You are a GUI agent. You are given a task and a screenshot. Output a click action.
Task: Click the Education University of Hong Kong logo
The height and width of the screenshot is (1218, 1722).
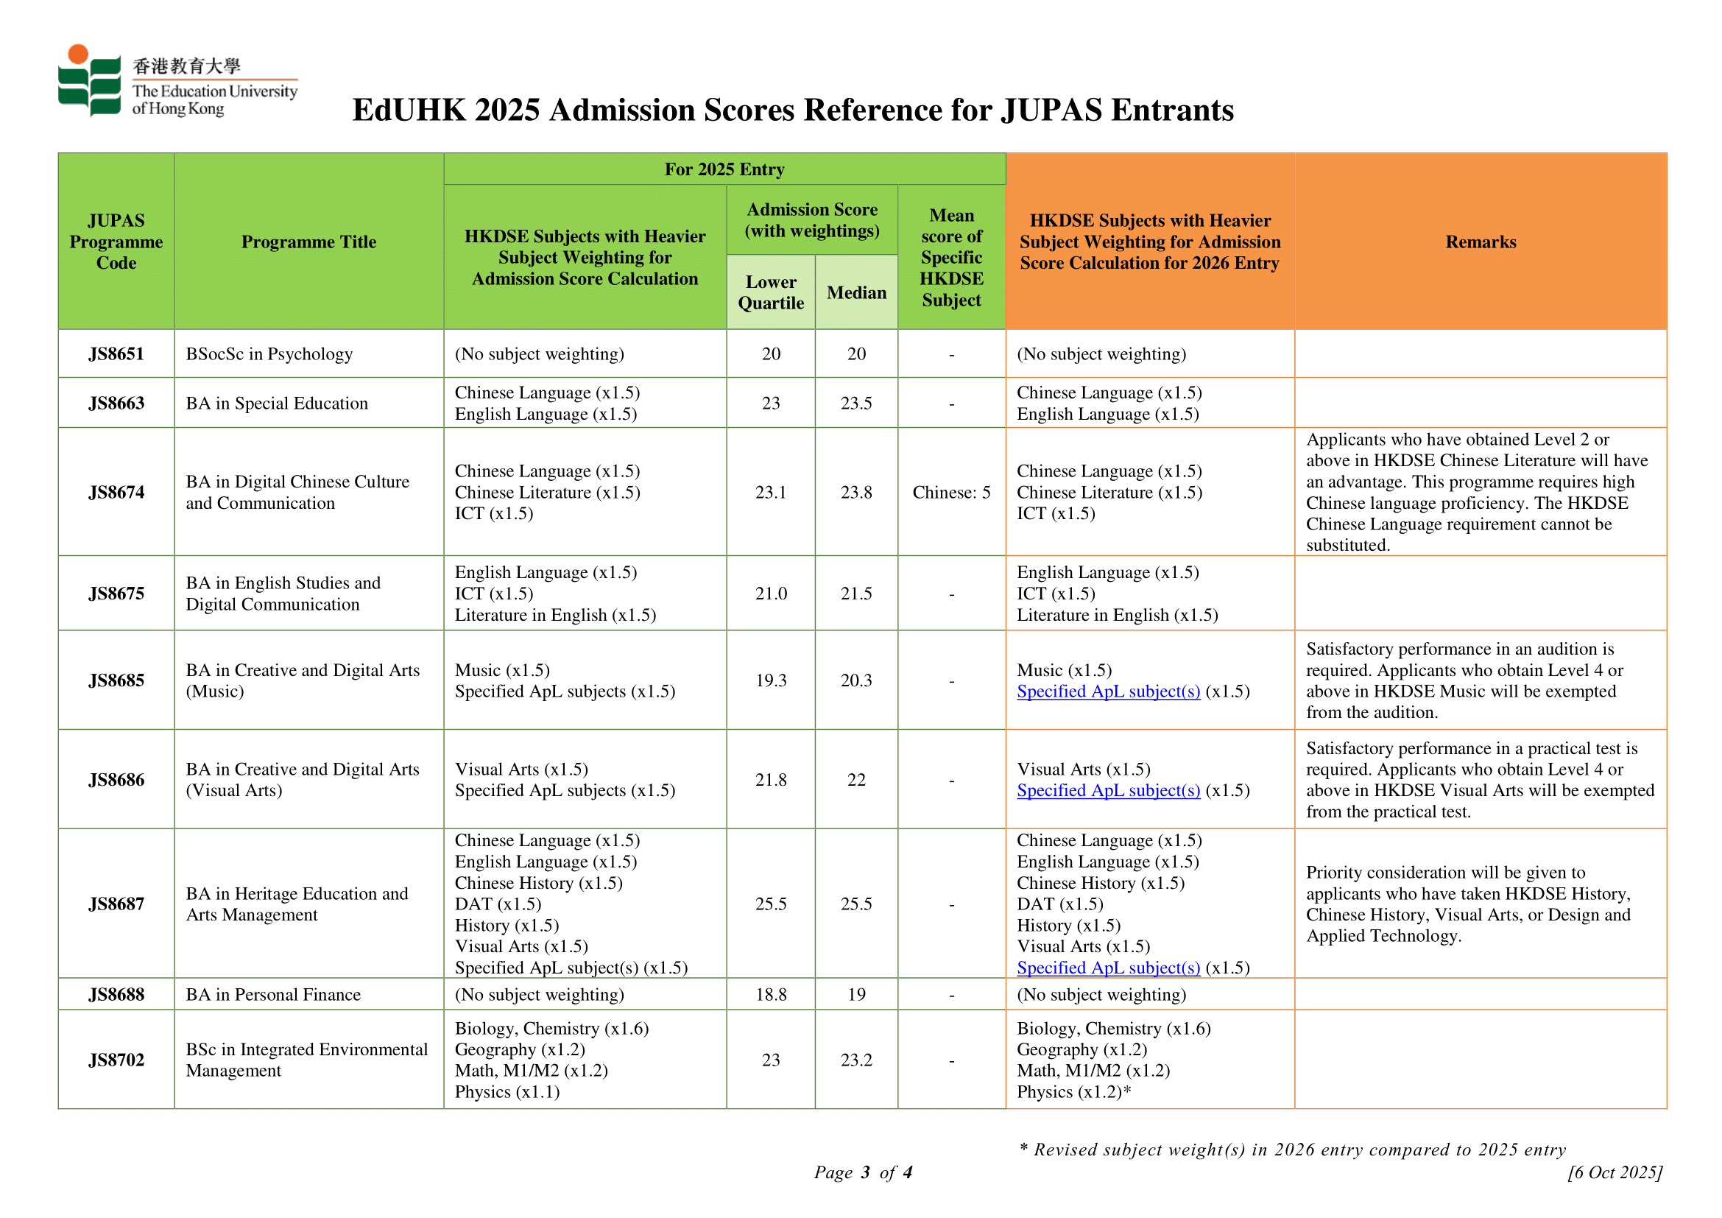click(177, 81)
